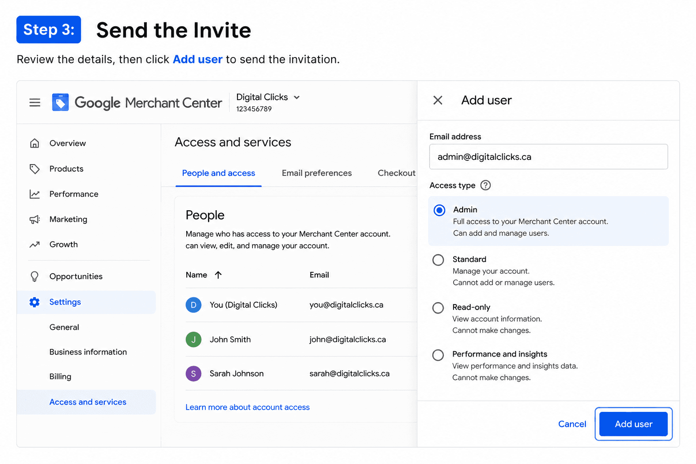This screenshot has height=464, width=696.
Task: Open the hamburger main menu icon
Action: click(x=35, y=103)
